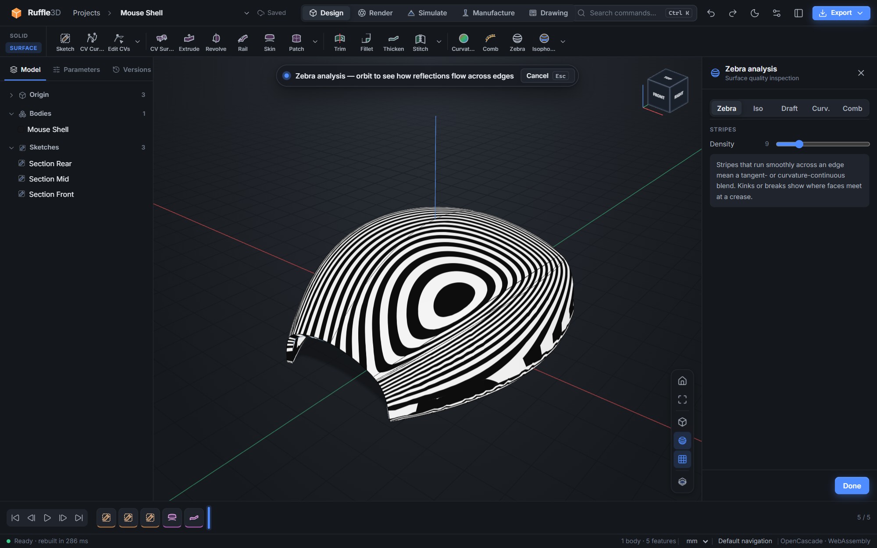Click the fit-to-screen icon in viewport

click(682, 399)
